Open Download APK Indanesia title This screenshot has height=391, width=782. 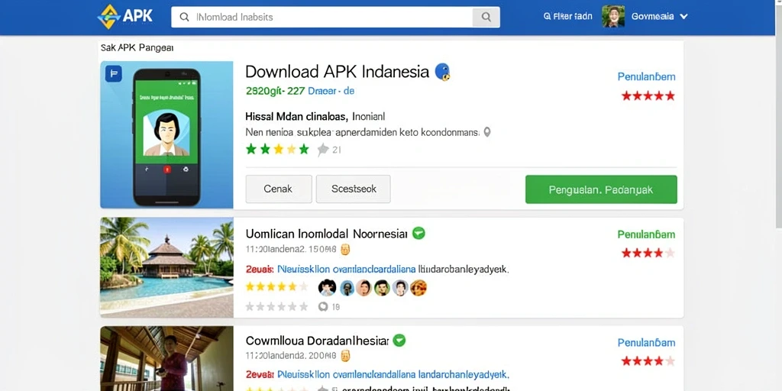click(337, 71)
